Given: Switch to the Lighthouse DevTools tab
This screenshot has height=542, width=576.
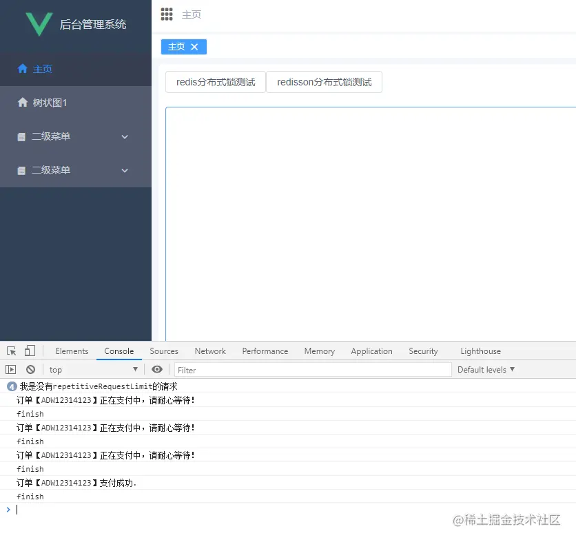Looking at the screenshot, I should tap(480, 351).
